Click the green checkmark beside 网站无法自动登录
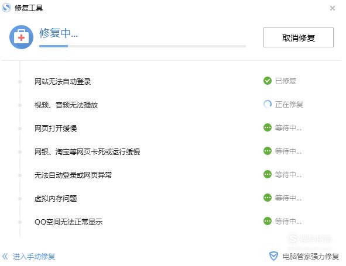 pos(268,81)
